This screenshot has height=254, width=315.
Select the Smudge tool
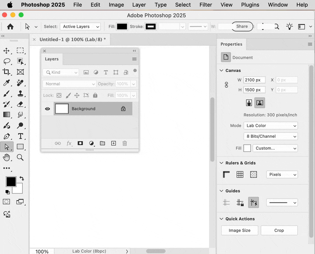tap(20, 115)
